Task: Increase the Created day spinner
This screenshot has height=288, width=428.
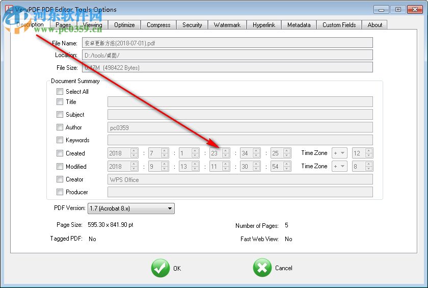Action: pos(195,151)
